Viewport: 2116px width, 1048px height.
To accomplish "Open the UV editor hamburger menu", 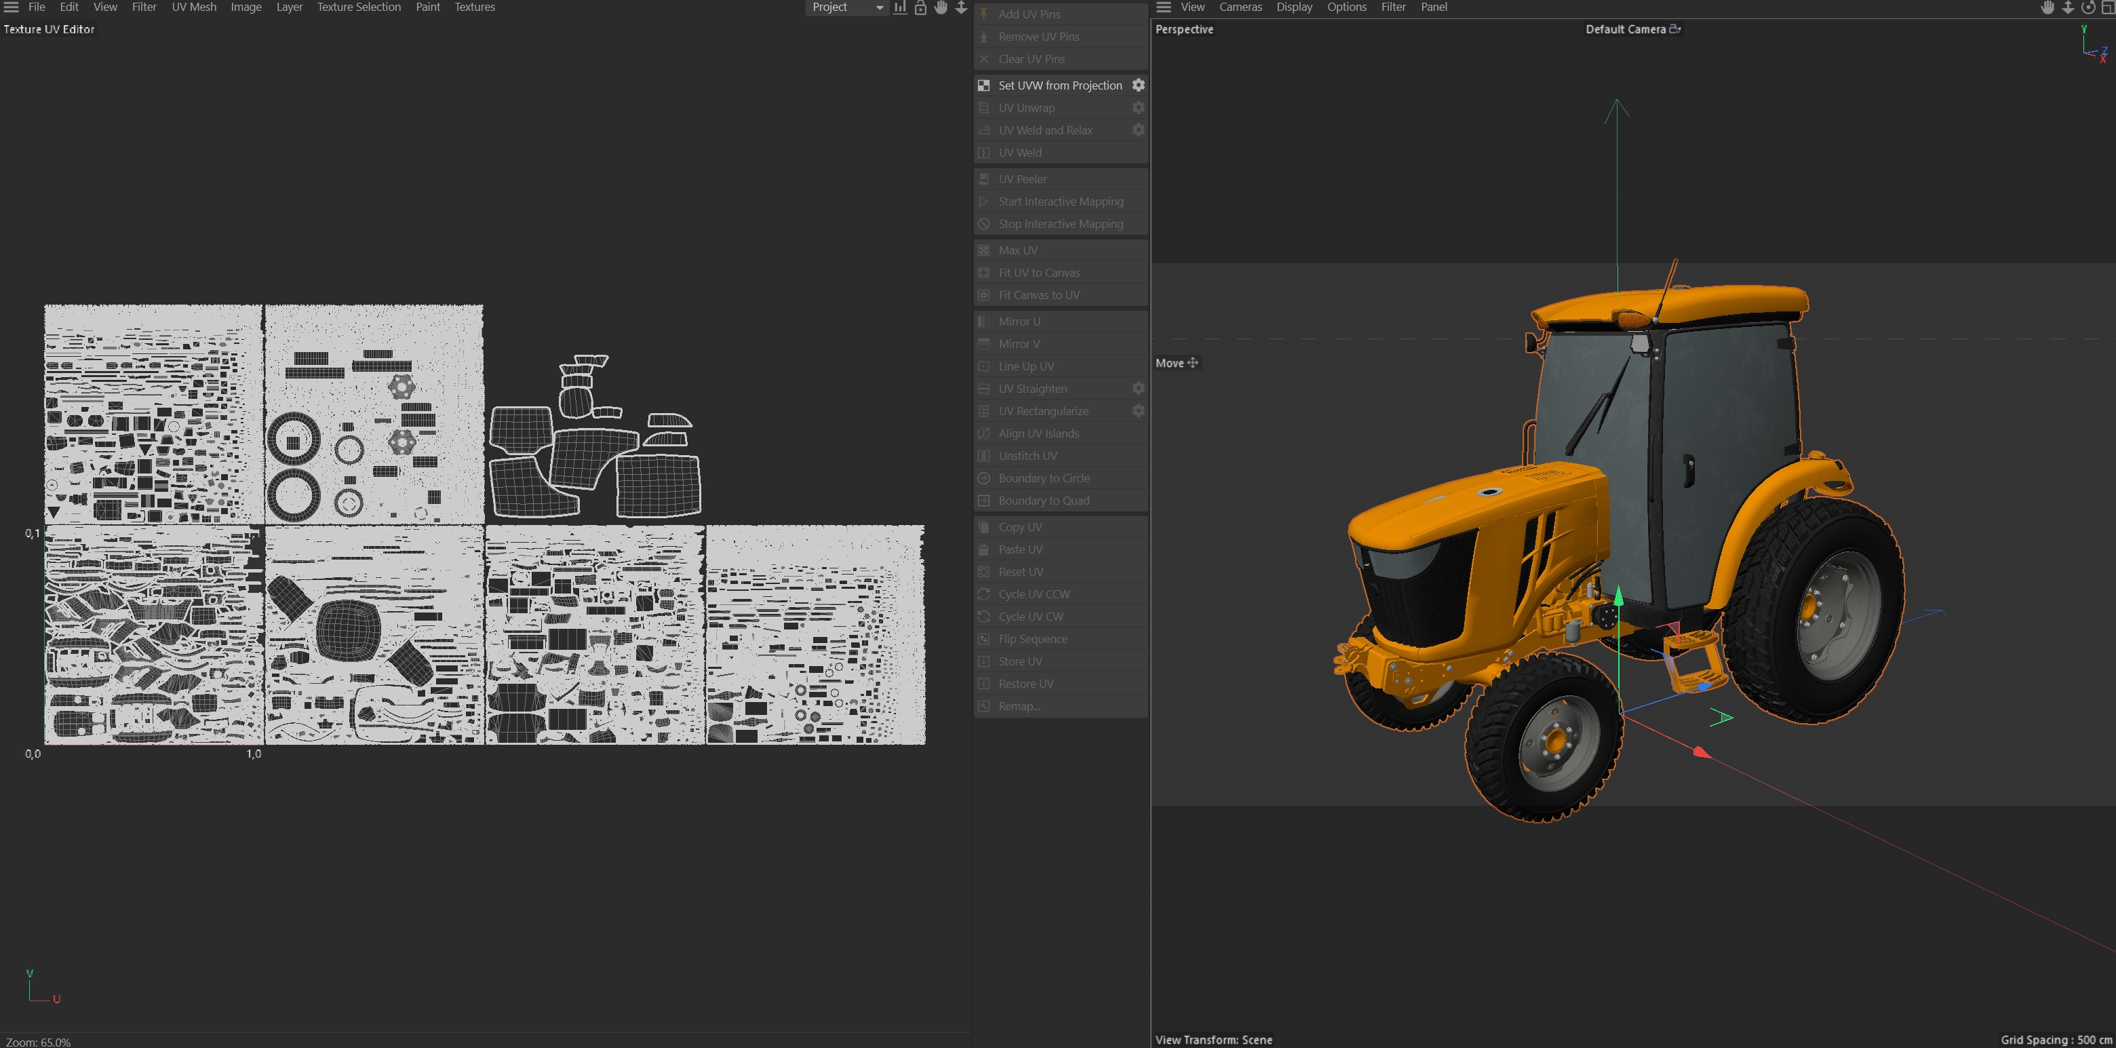I will coord(12,7).
